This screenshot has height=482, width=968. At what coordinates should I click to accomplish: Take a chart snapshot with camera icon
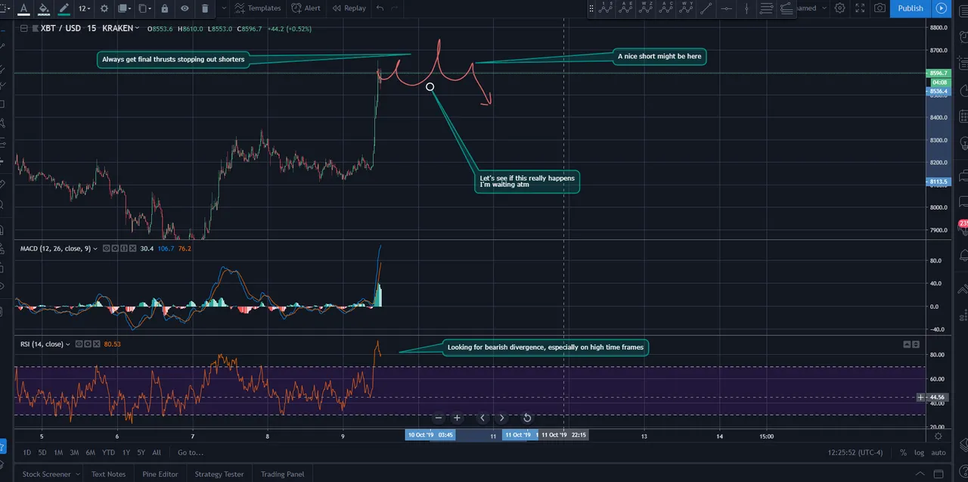tap(880, 8)
